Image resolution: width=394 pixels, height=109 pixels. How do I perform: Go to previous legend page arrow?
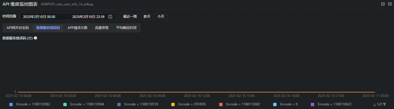click(374, 105)
